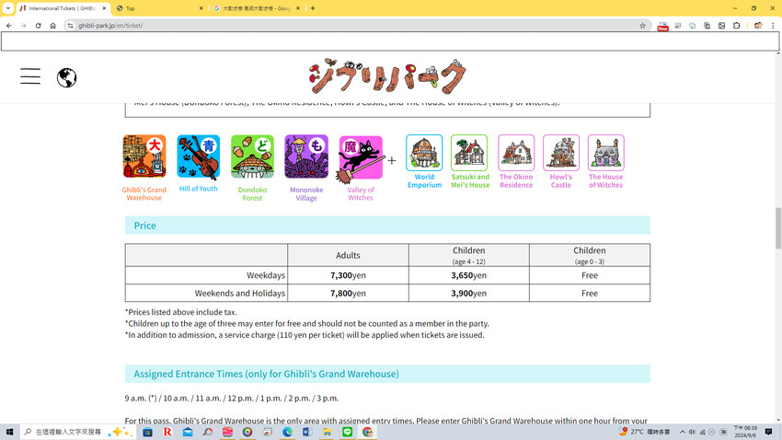Switch to the browser tab titled "Top"
This screenshot has height=440, width=782.
click(156, 8)
